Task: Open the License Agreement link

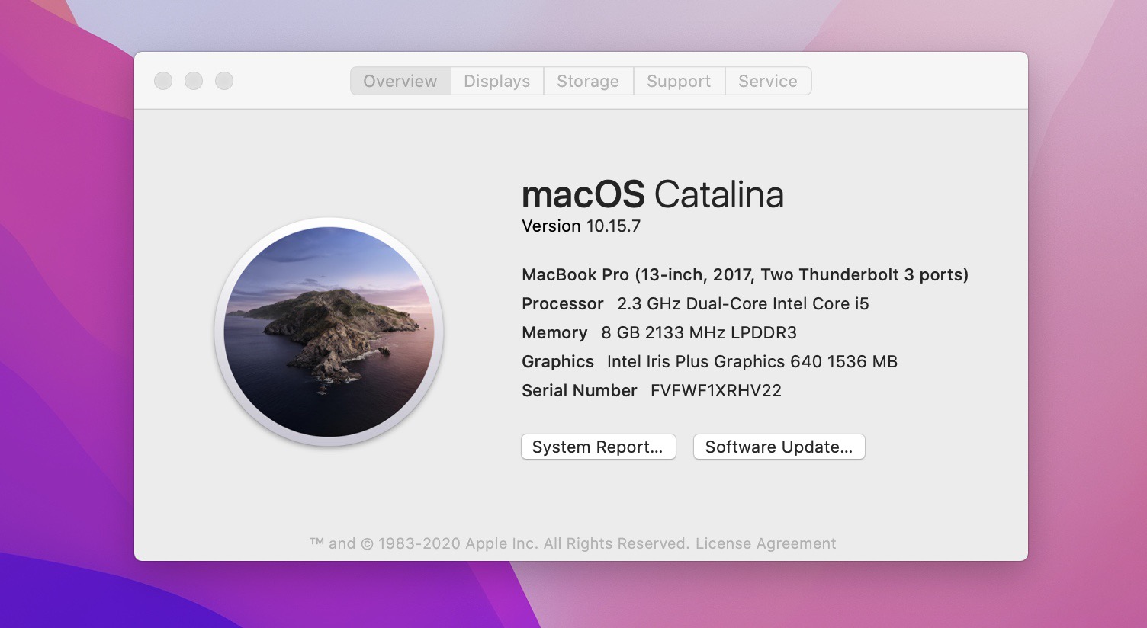Action: coord(766,543)
